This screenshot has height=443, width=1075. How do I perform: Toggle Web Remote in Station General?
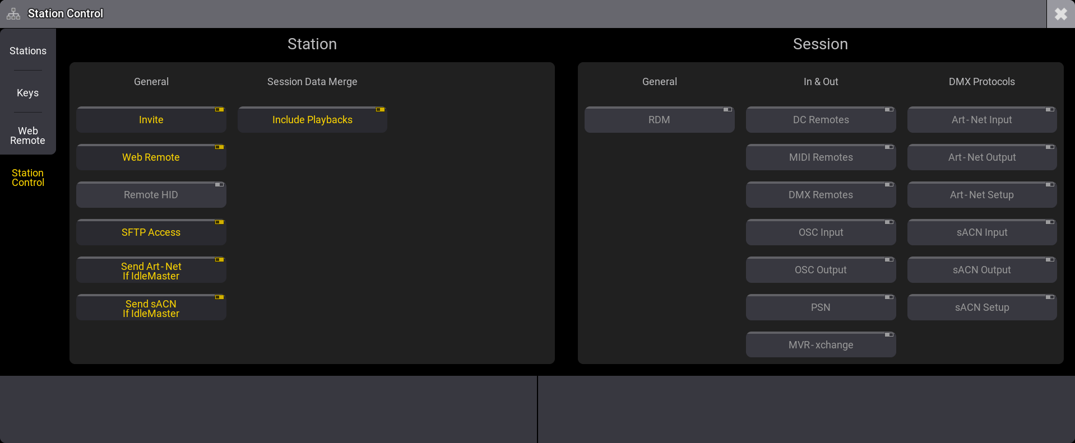(151, 157)
